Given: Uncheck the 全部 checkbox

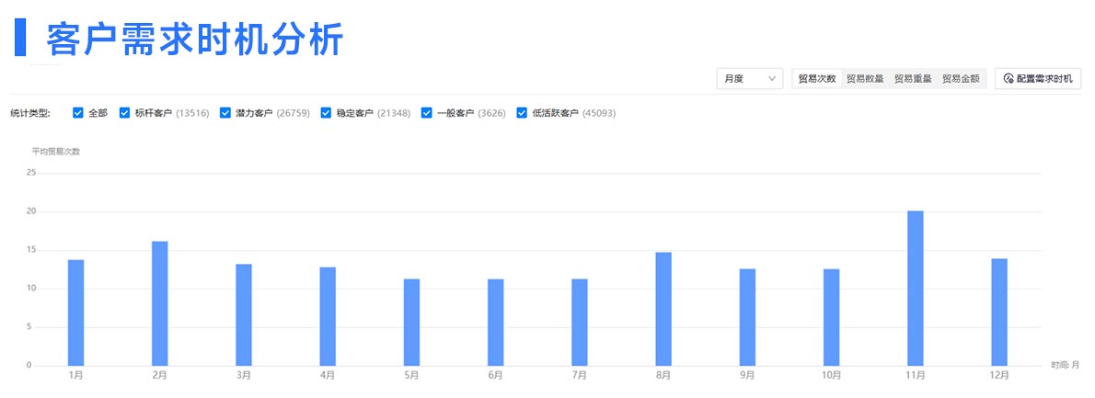Looking at the screenshot, I should click(78, 113).
